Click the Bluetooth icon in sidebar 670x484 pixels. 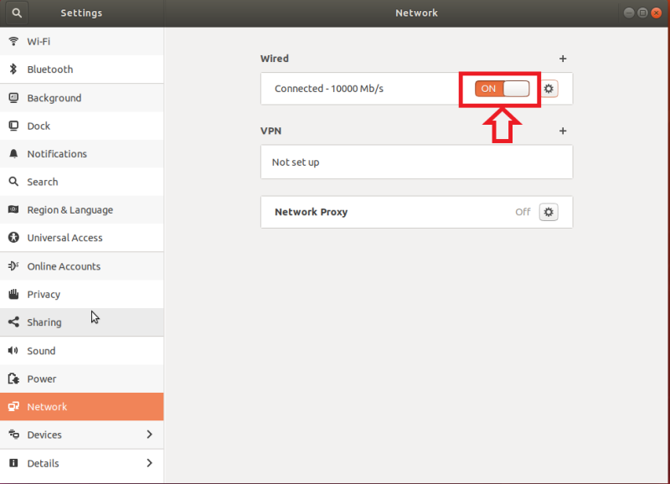tap(13, 70)
